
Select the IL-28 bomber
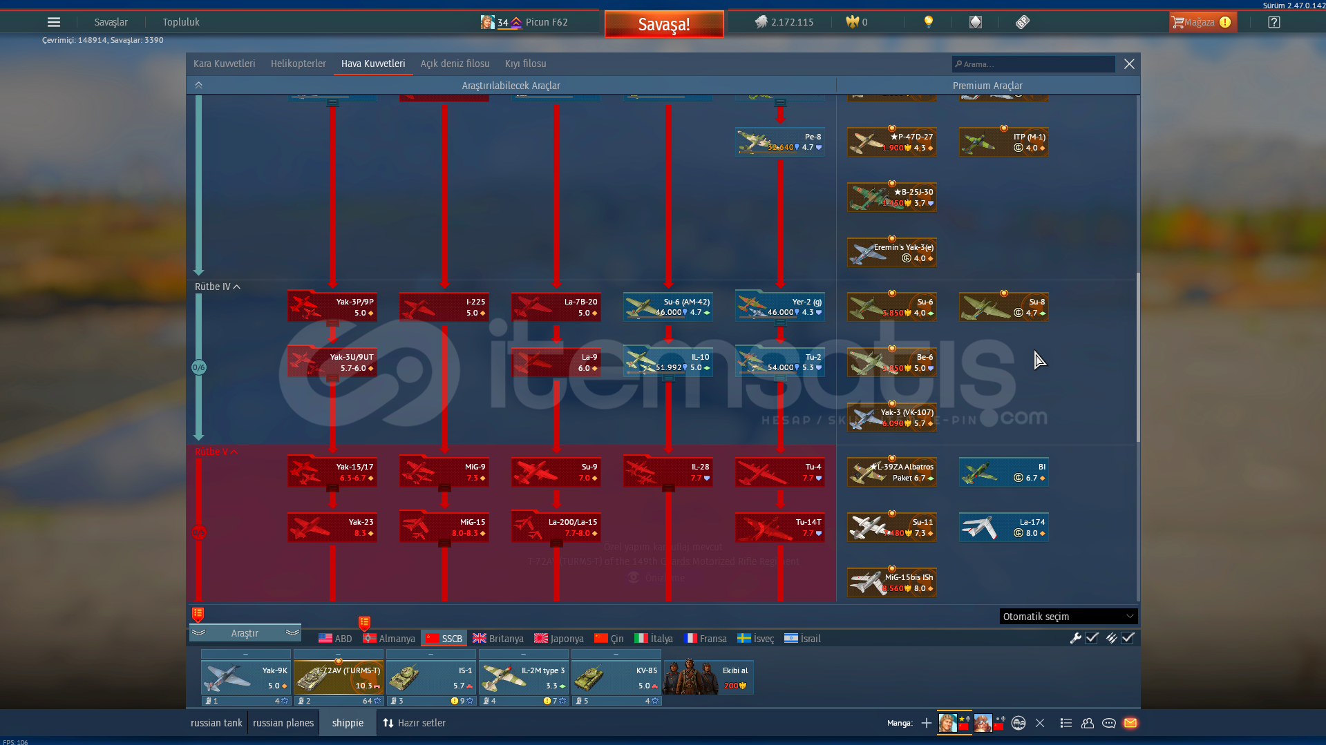[x=668, y=472]
